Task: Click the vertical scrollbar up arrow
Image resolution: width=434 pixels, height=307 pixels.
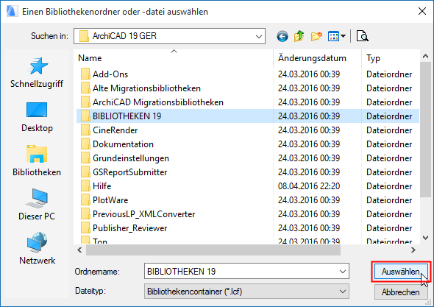Action: pyautogui.click(x=425, y=56)
